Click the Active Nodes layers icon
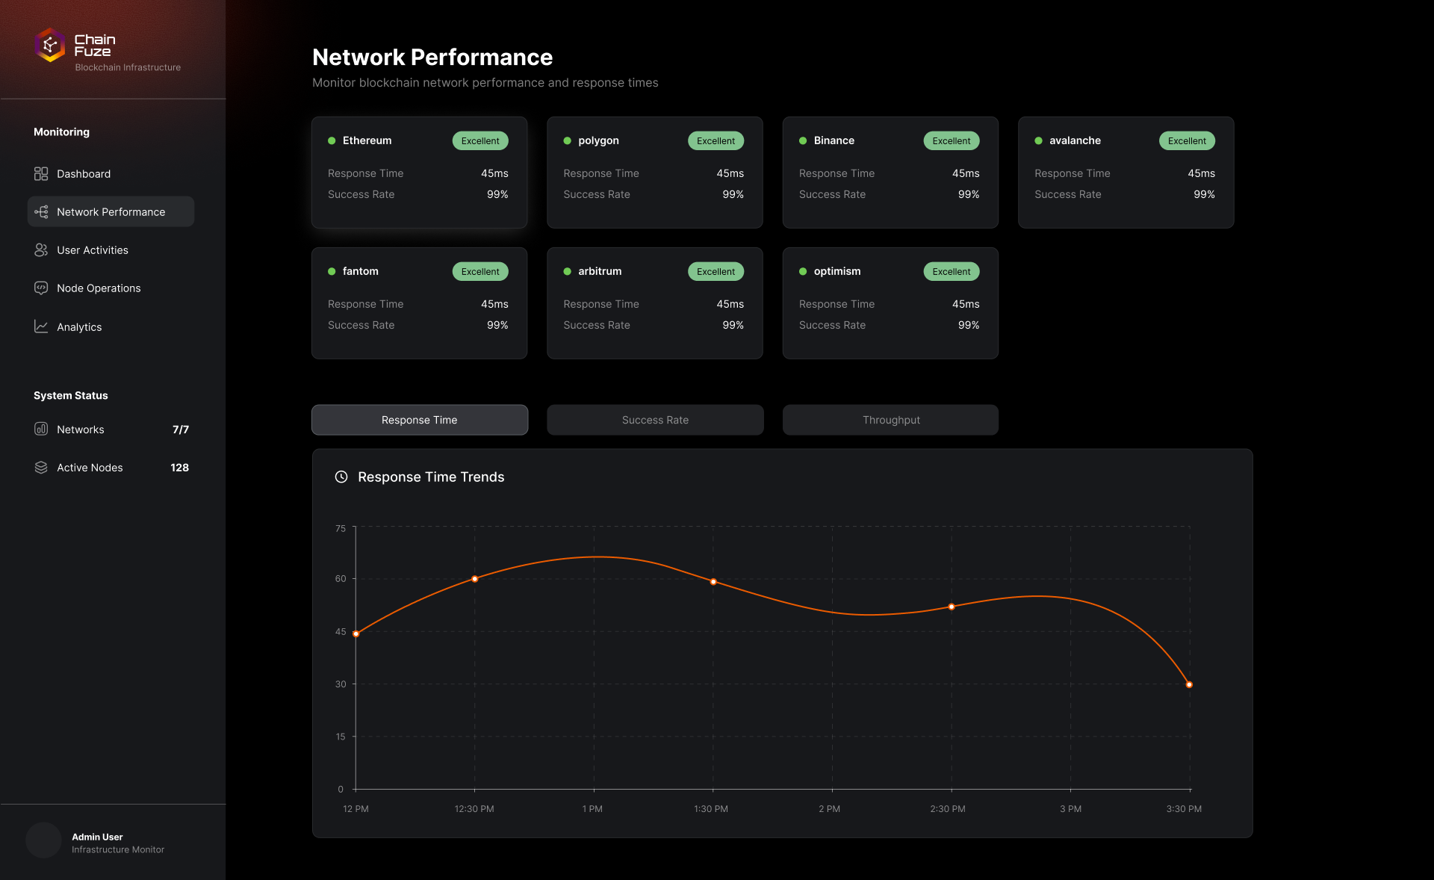 pyautogui.click(x=41, y=468)
